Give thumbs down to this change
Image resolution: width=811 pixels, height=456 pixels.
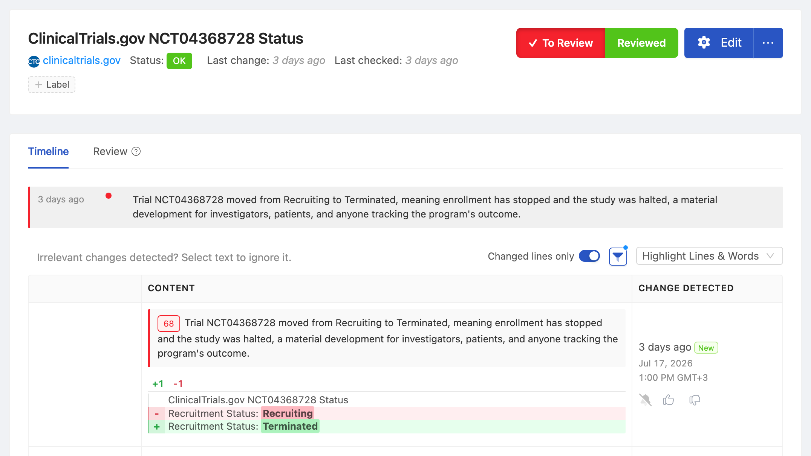(695, 400)
